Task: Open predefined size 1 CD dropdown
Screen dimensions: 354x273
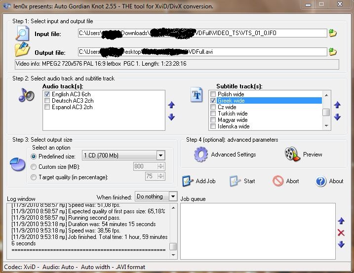Action: click(123, 156)
